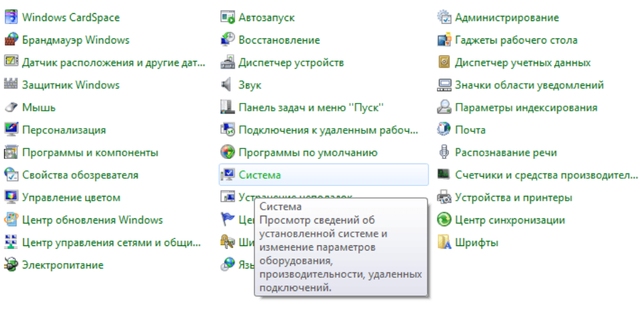Open Центр обновления Windows link
Image resolution: width=643 pixels, height=310 pixels.
coord(93,220)
